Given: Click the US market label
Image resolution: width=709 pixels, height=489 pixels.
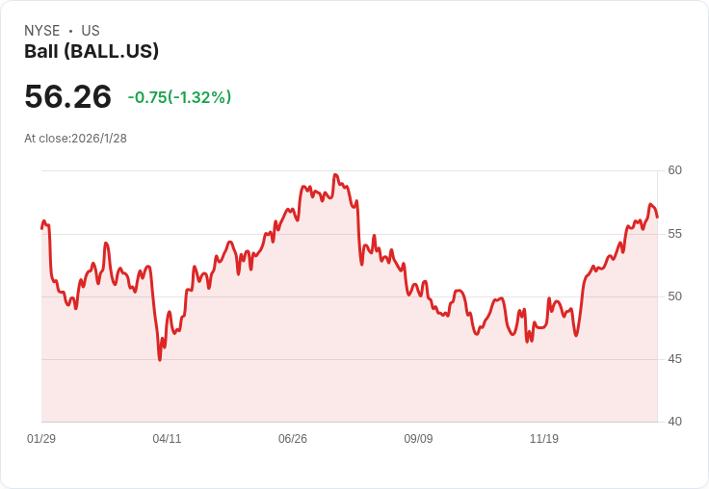Looking at the screenshot, I should pos(91,31).
